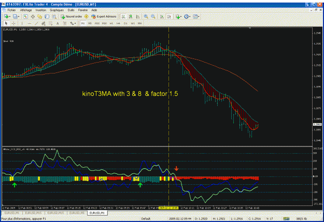
Task: Toggle the Expert Advisors button
Action: [104, 17]
